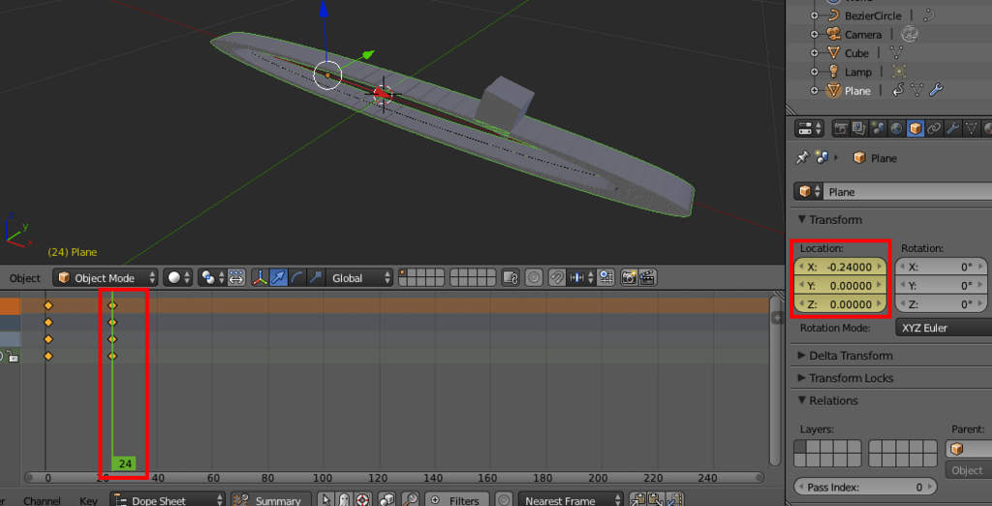Click BezierCircle curve data icon
This screenshot has width=992, height=506.
pos(929,16)
